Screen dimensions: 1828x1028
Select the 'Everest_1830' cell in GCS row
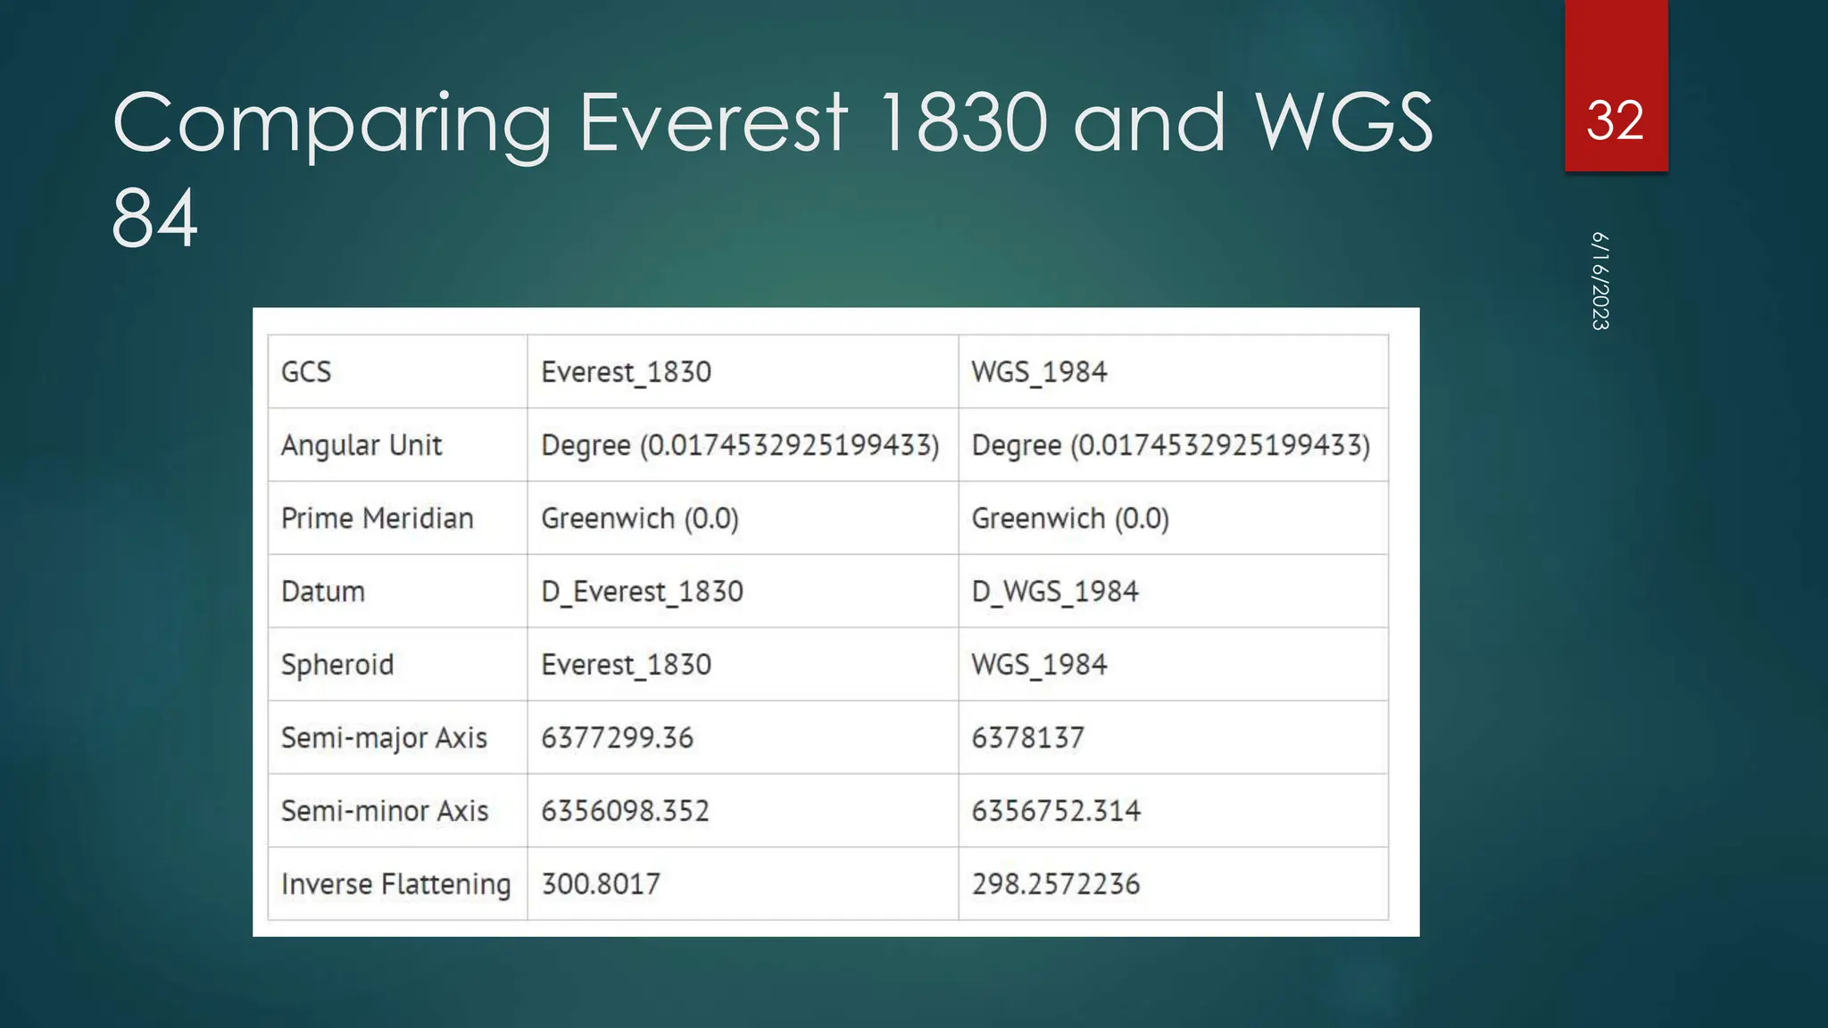click(743, 372)
